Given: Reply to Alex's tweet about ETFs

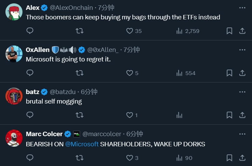Looking at the screenshot, I should click(30, 31).
